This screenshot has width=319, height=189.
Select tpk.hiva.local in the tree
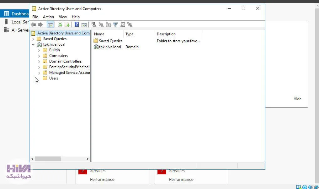(54, 44)
